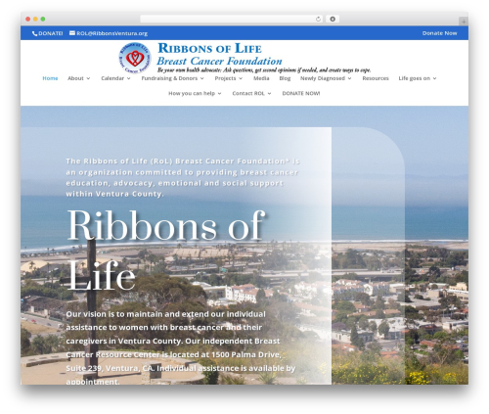Click the Ribbons of Life header title
This screenshot has width=489, height=414.
pos(209,49)
